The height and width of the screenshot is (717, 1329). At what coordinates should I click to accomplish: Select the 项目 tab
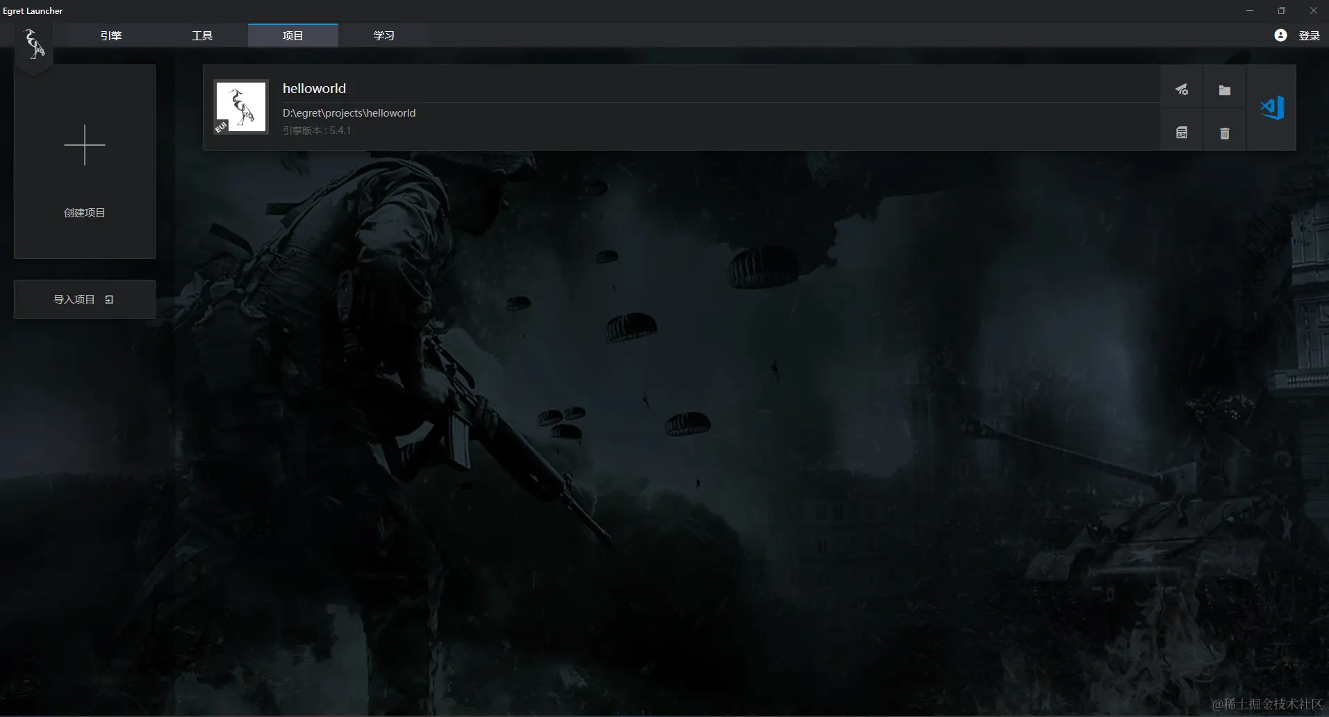293,35
